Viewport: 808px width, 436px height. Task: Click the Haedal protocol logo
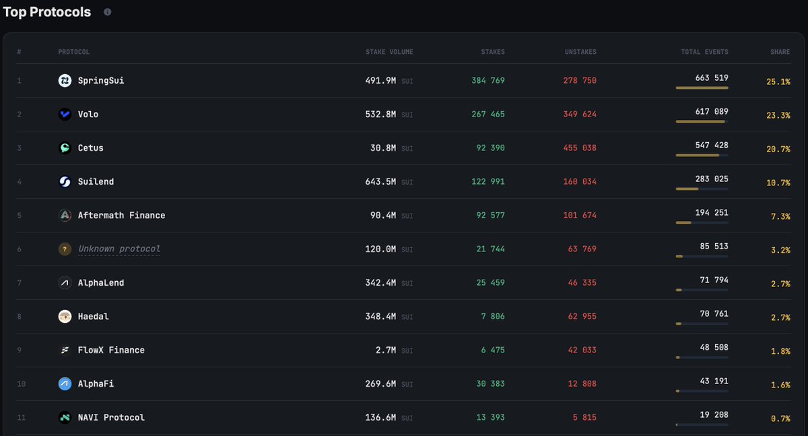pyautogui.click(x=65, y=317)
